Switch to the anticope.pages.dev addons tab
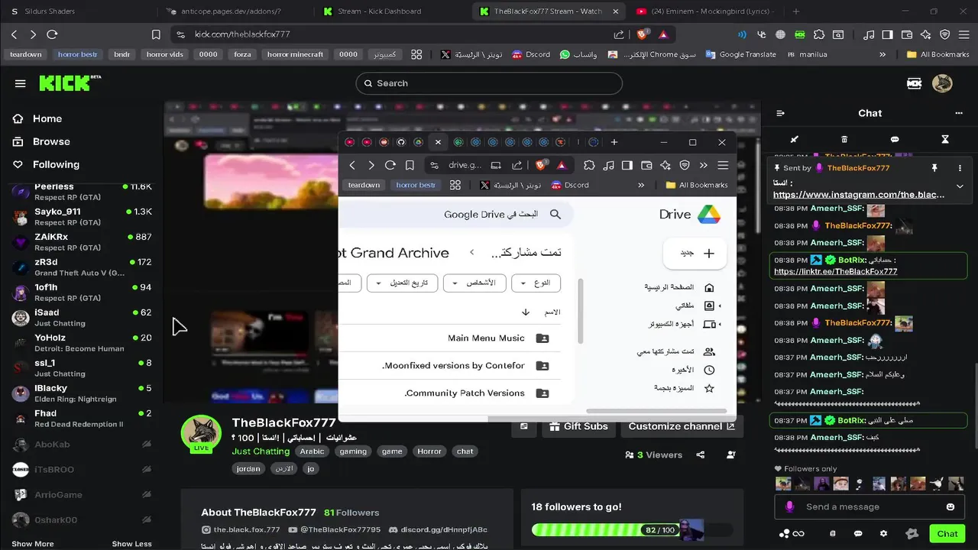 (x=233, y=11)
